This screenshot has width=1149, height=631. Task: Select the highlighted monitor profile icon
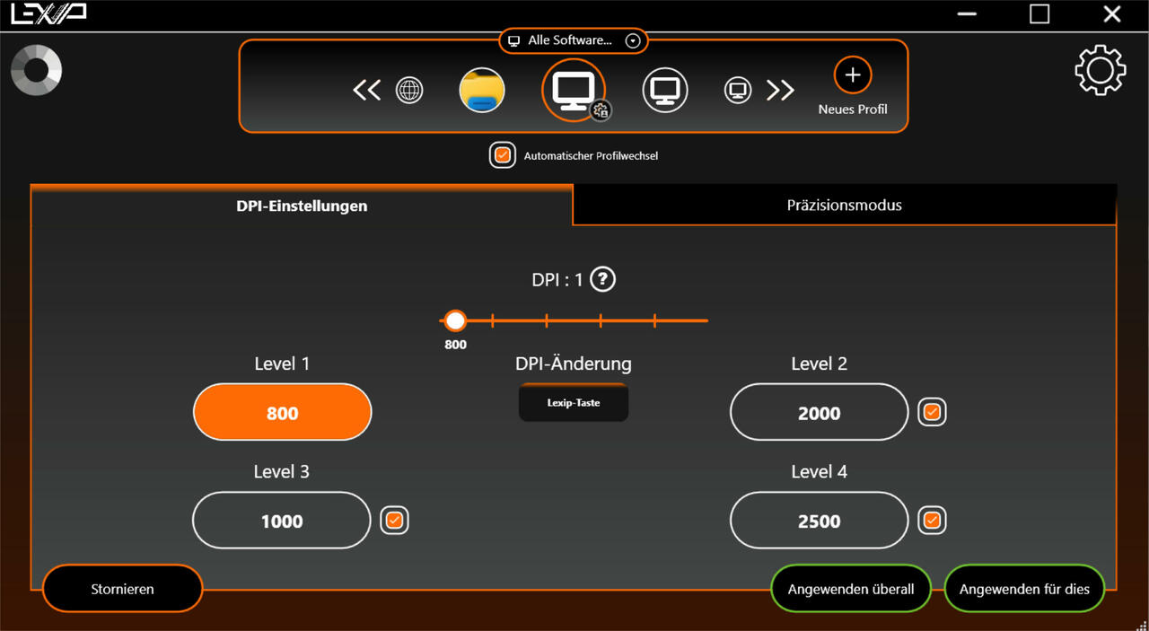click(573, 89)
